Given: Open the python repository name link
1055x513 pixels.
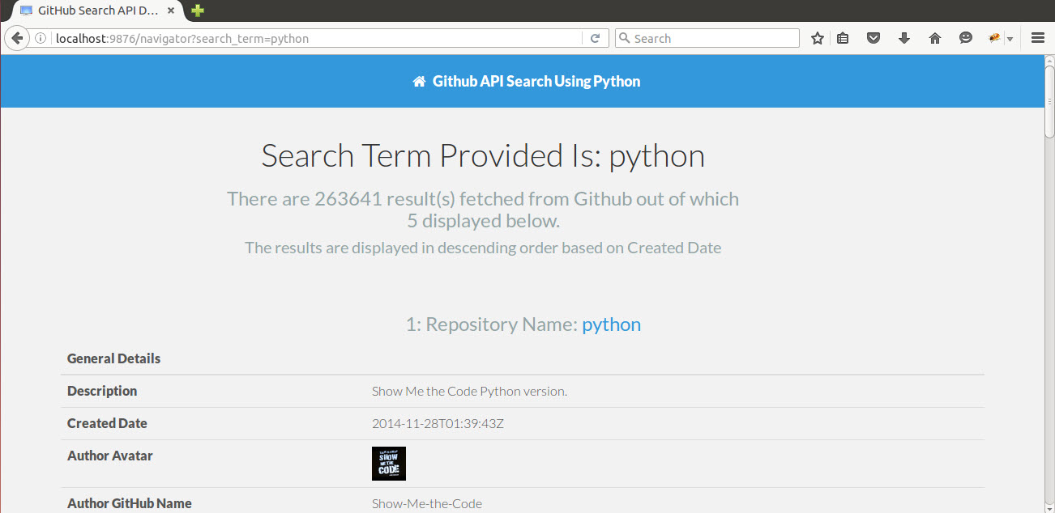Looking at the screenshot, I should [x=612, y=324].
